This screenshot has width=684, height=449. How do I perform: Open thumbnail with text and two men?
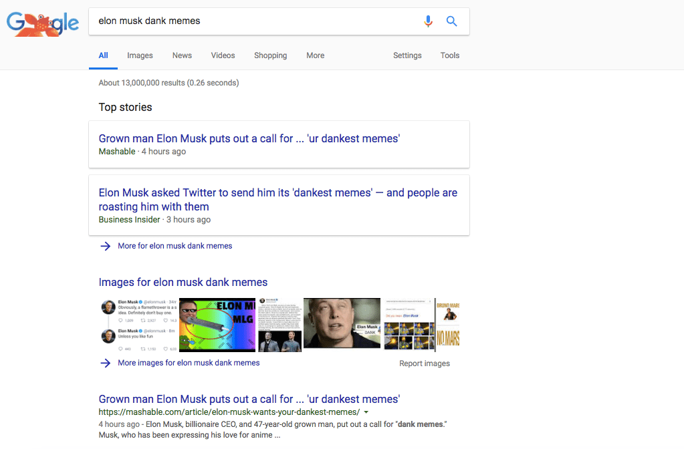tap(279, 325)
